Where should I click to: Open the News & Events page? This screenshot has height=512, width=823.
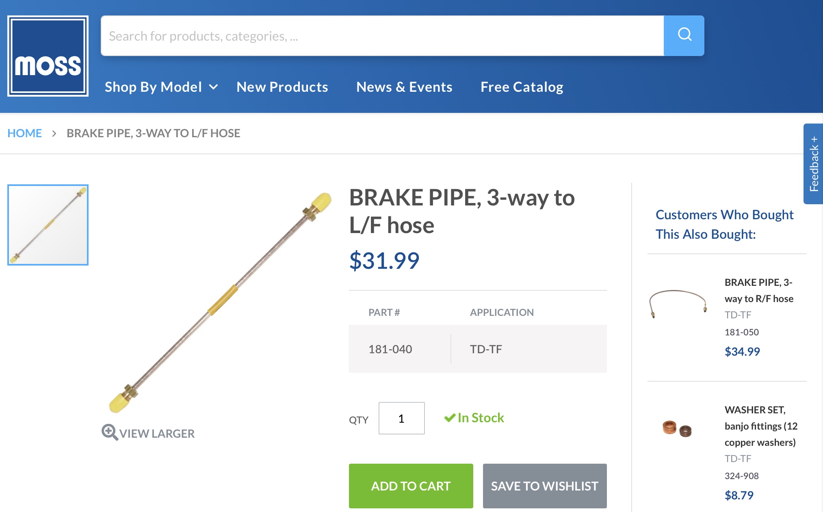(x=404, y=87)
